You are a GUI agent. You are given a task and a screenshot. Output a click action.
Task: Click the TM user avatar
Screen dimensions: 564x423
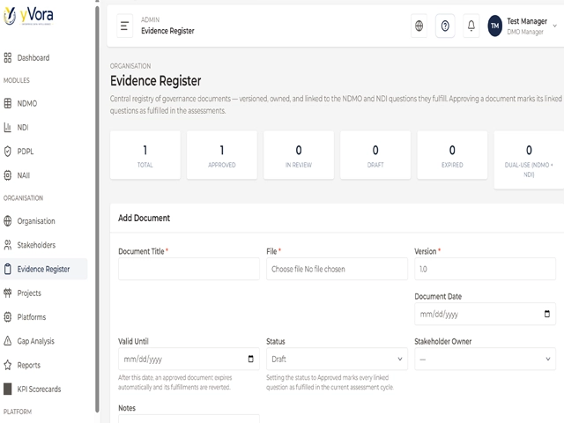(495, 26)
